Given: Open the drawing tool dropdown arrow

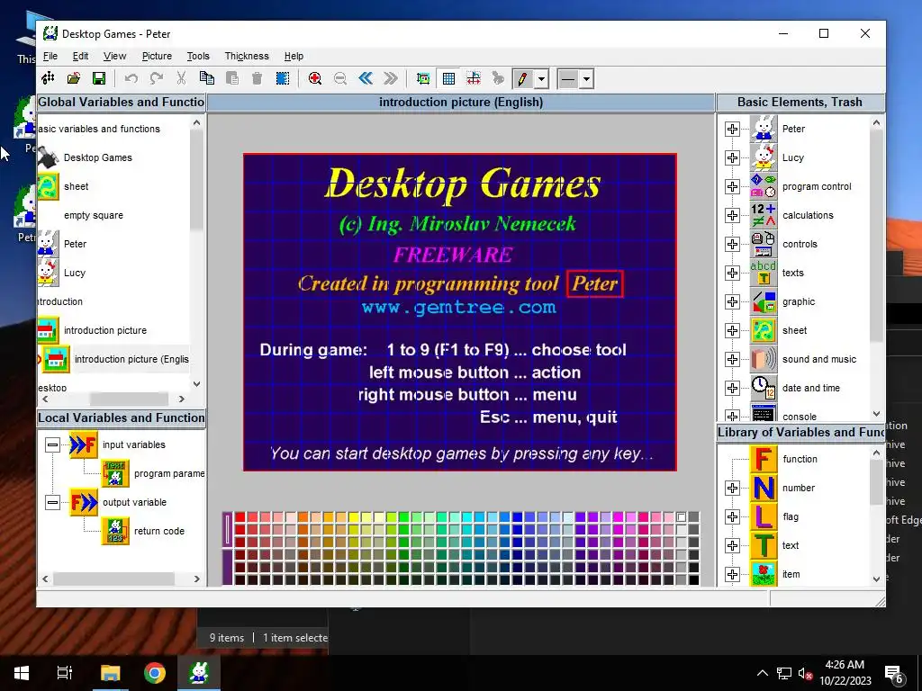Looking at the screenshot, I should (541, 79).
